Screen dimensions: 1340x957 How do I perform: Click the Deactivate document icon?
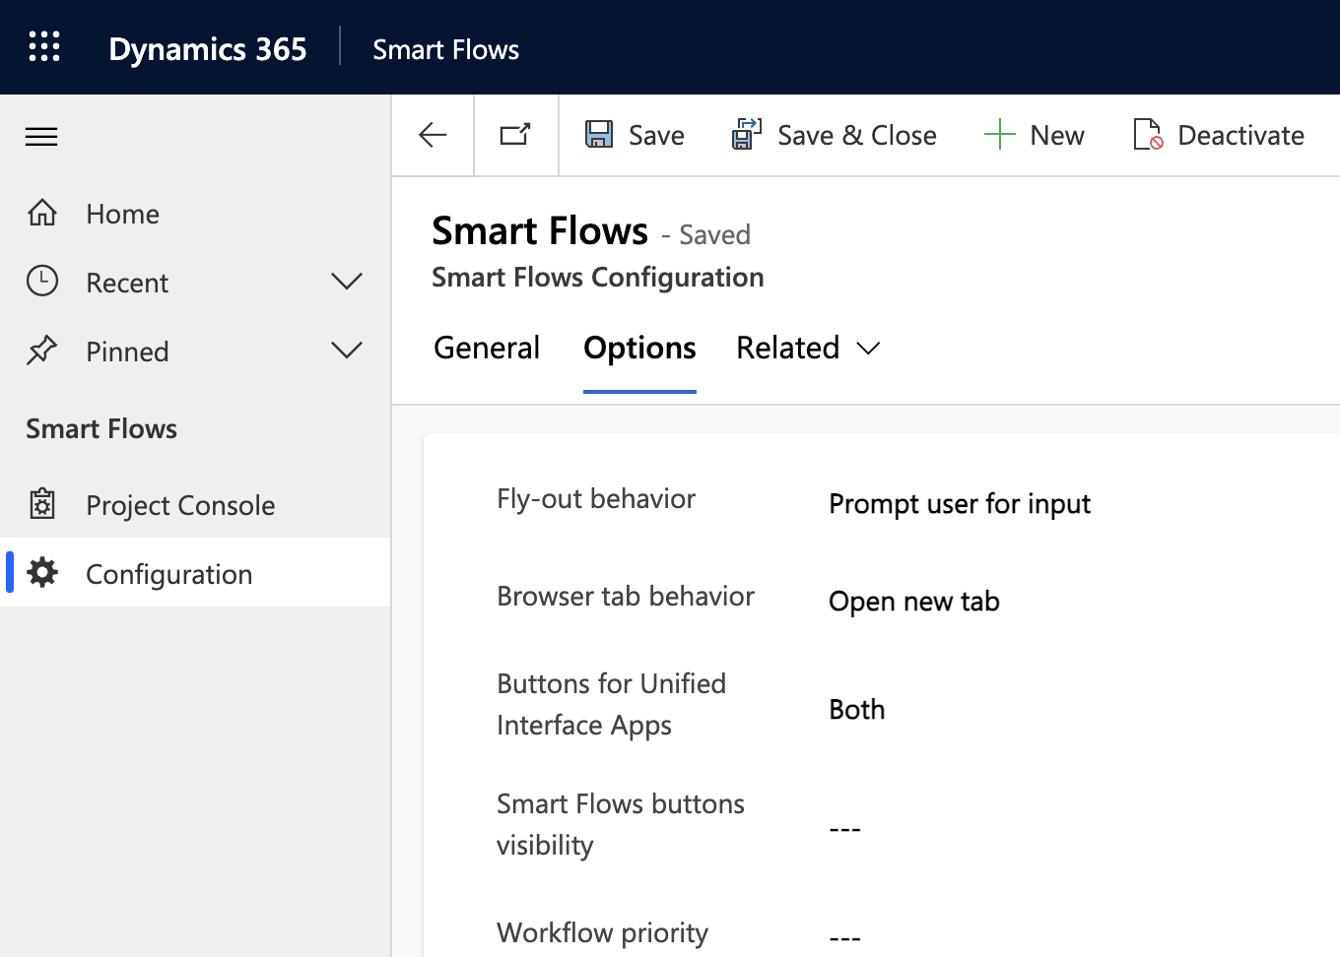point(1148,134)
